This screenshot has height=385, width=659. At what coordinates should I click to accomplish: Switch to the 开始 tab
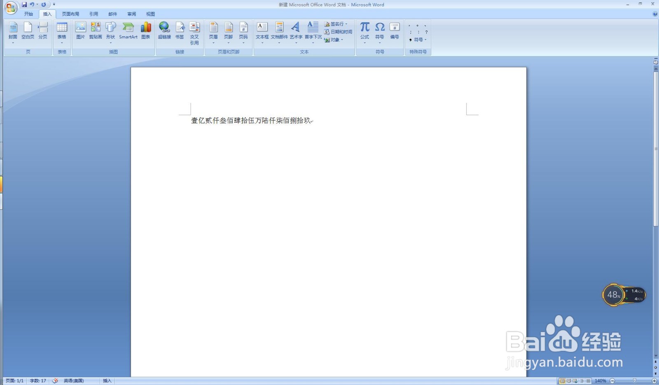(28, 14)
